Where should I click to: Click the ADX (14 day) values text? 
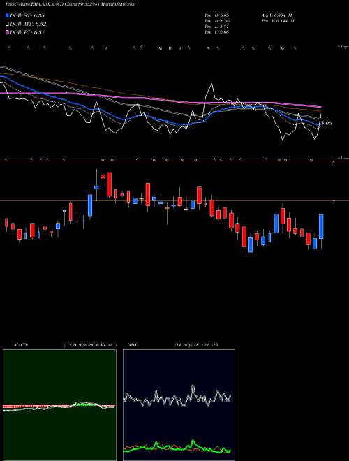(196, 345)
